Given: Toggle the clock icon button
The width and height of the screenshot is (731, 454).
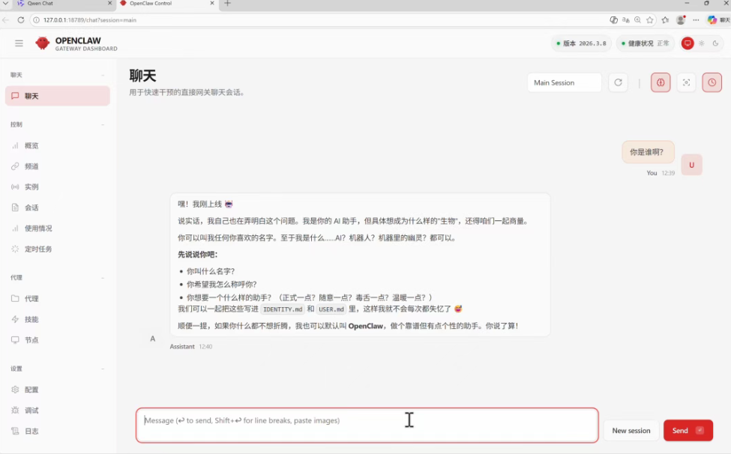Looking at the screenshot, I should [x=712, y=82].
